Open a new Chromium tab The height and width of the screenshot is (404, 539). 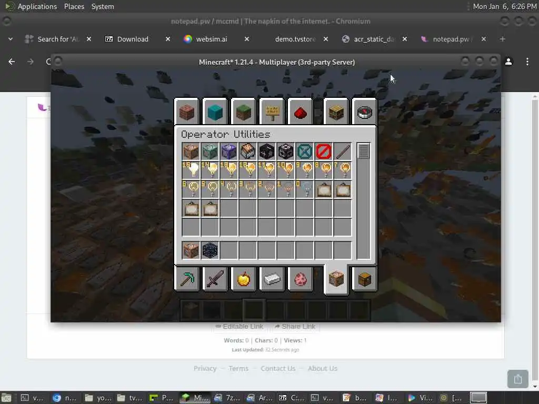tap(503, 39)
